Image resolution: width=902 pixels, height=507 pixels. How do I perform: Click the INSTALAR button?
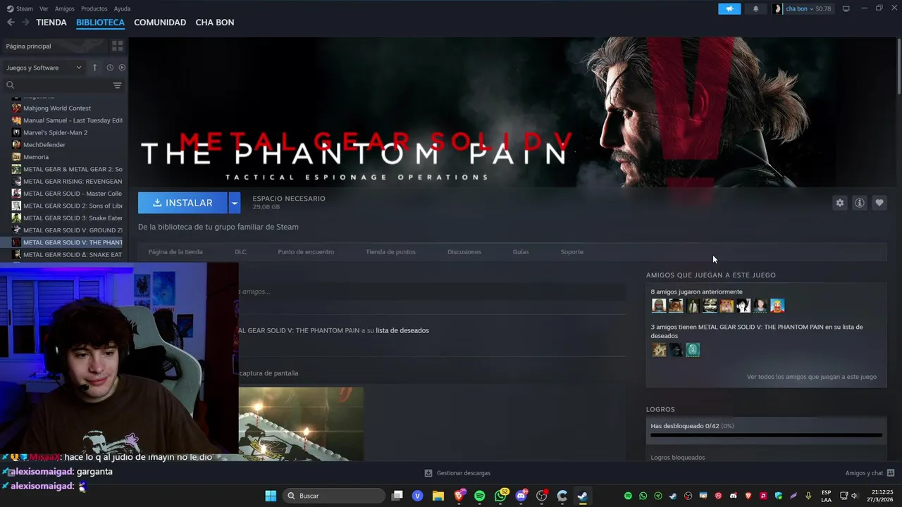(x=183, y=203)
